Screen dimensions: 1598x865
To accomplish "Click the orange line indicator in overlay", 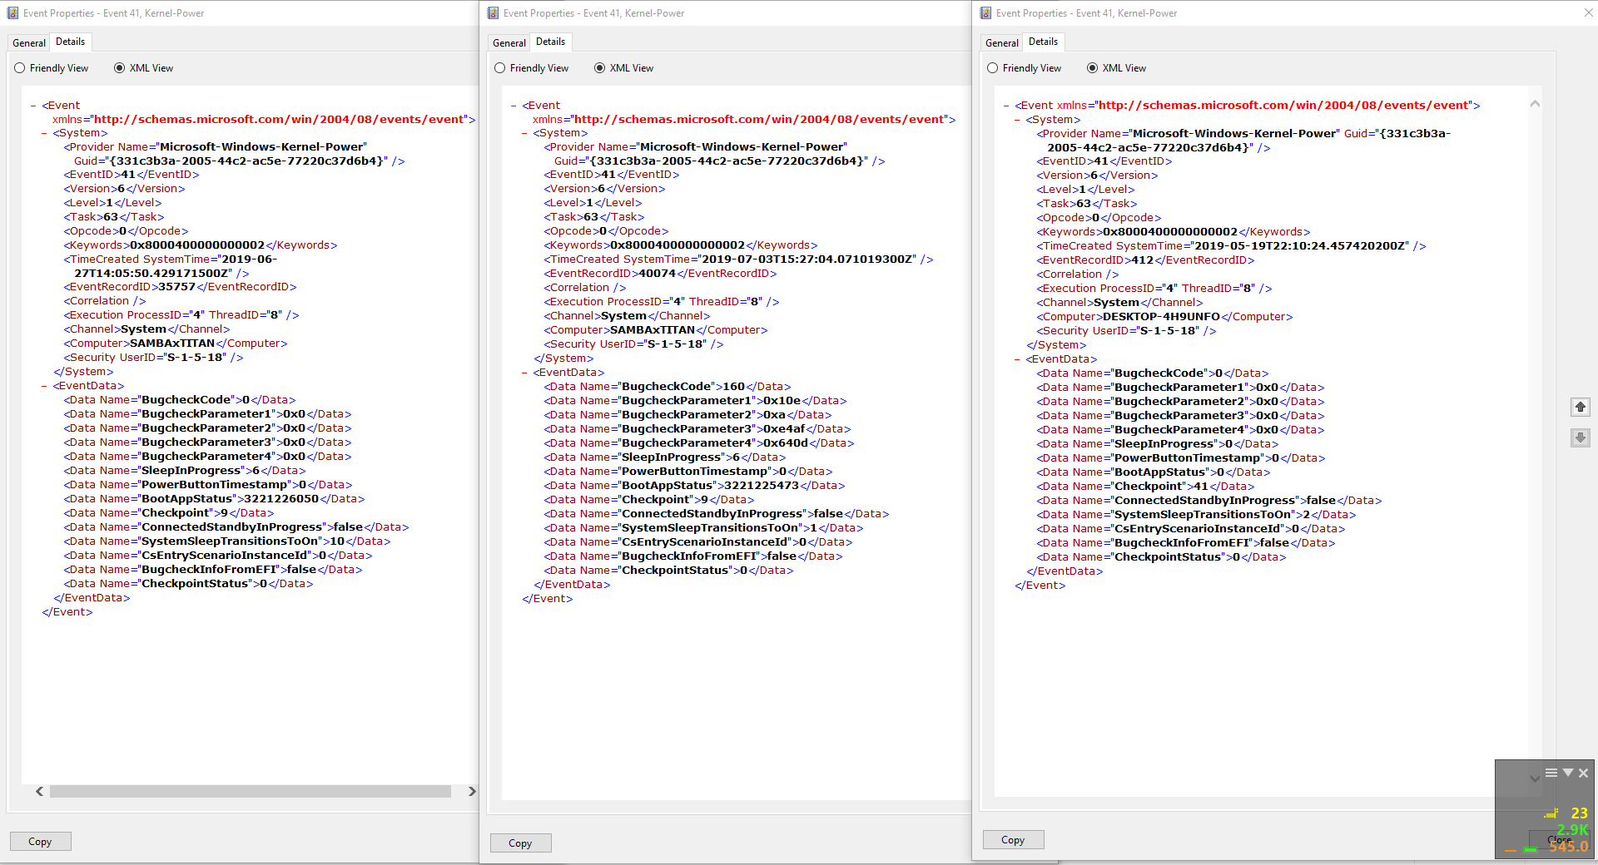I will (x=1511, y=850).
